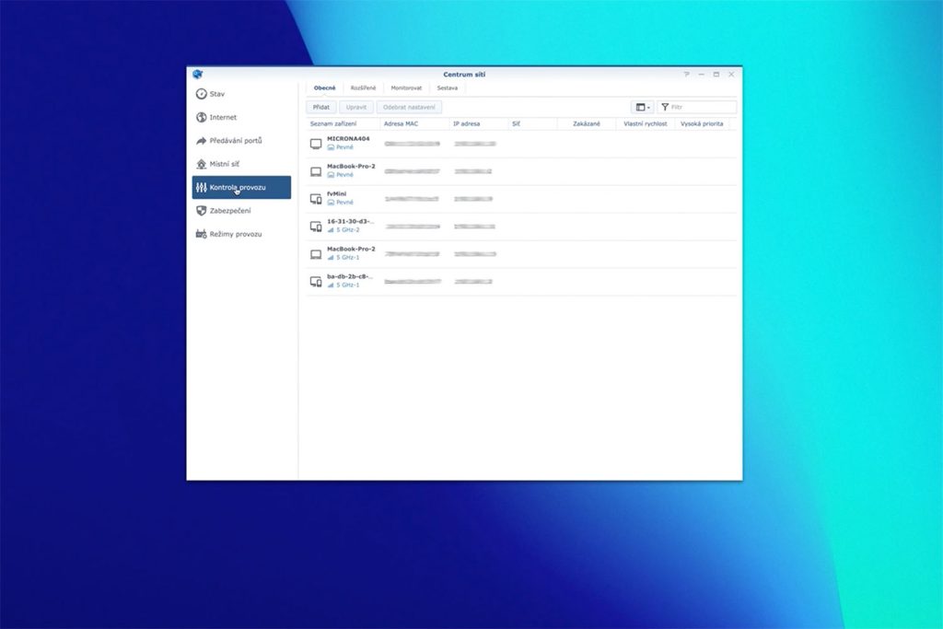Screen dimensions: 943x629
Task: Click the Centrum sítí app logo
Action: (x=197, y=75)
